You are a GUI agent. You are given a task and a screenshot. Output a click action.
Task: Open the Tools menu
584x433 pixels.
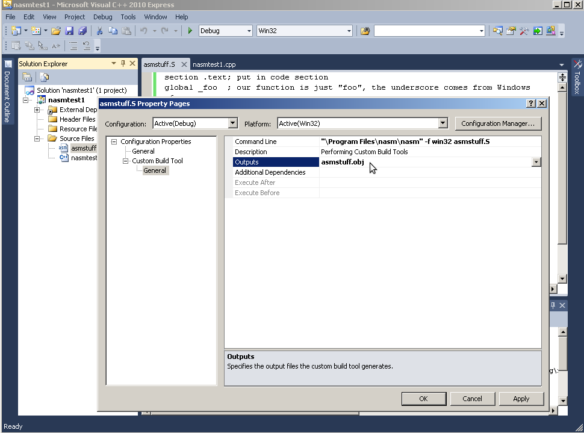[128, 17]
